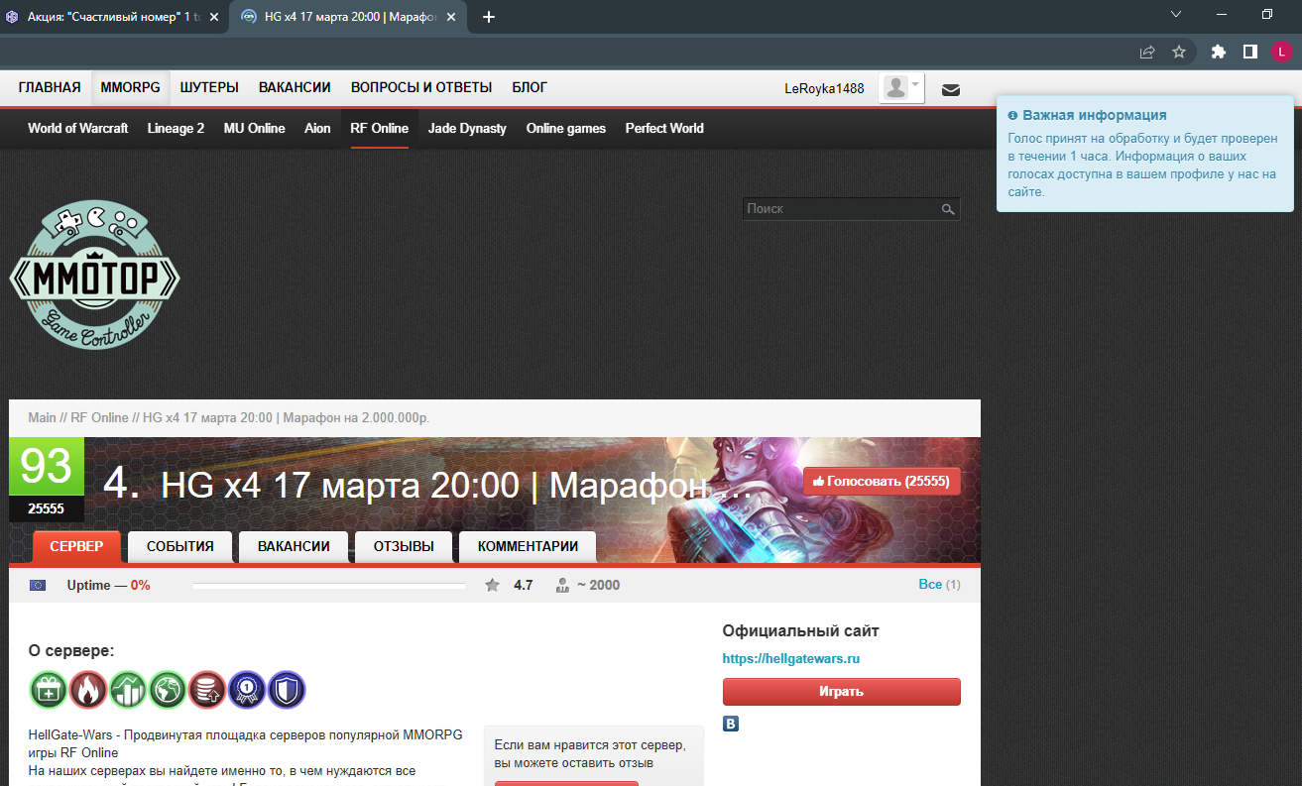The width and height of the screenshot is (1302, 786).
Task: Switch to the Акция Счастливый номер browser tab
Action: pyautogui.click(x=113, y=16)
